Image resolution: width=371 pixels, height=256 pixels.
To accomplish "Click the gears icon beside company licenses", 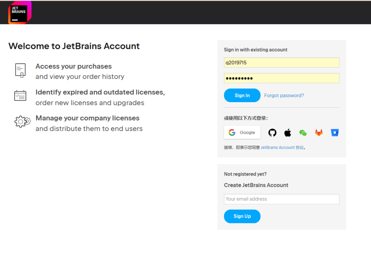I will tap(22, 121).
